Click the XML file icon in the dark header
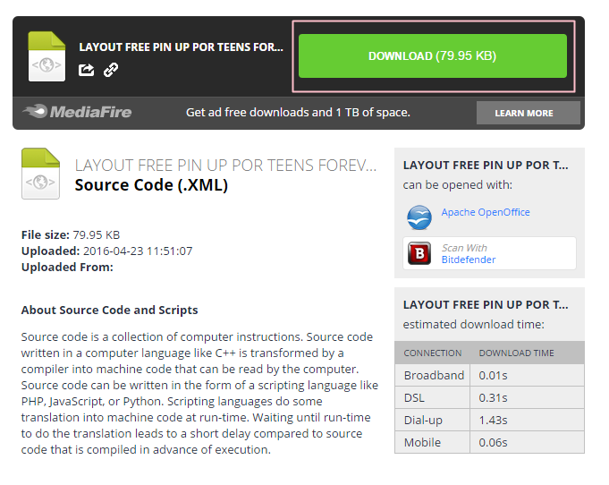Image resolution: width=609 pixels, height=485 pixels. tap(47, 56)
